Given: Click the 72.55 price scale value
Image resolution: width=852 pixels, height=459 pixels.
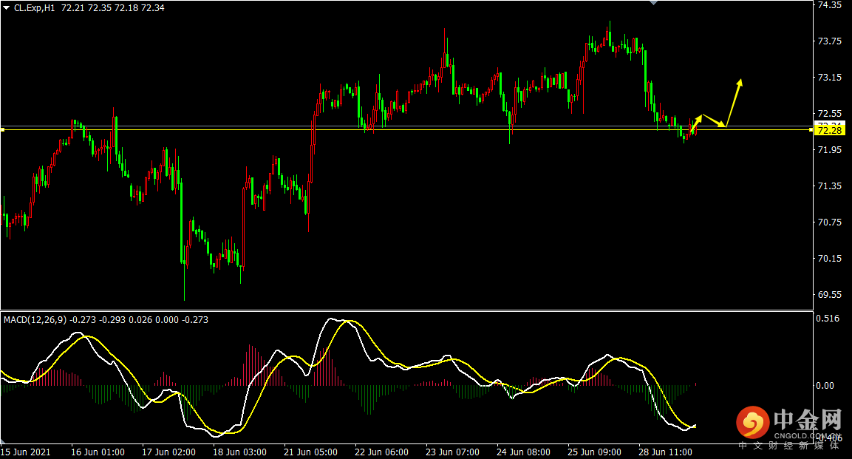Looking at the screenshot, I should (x=830, y=114).
